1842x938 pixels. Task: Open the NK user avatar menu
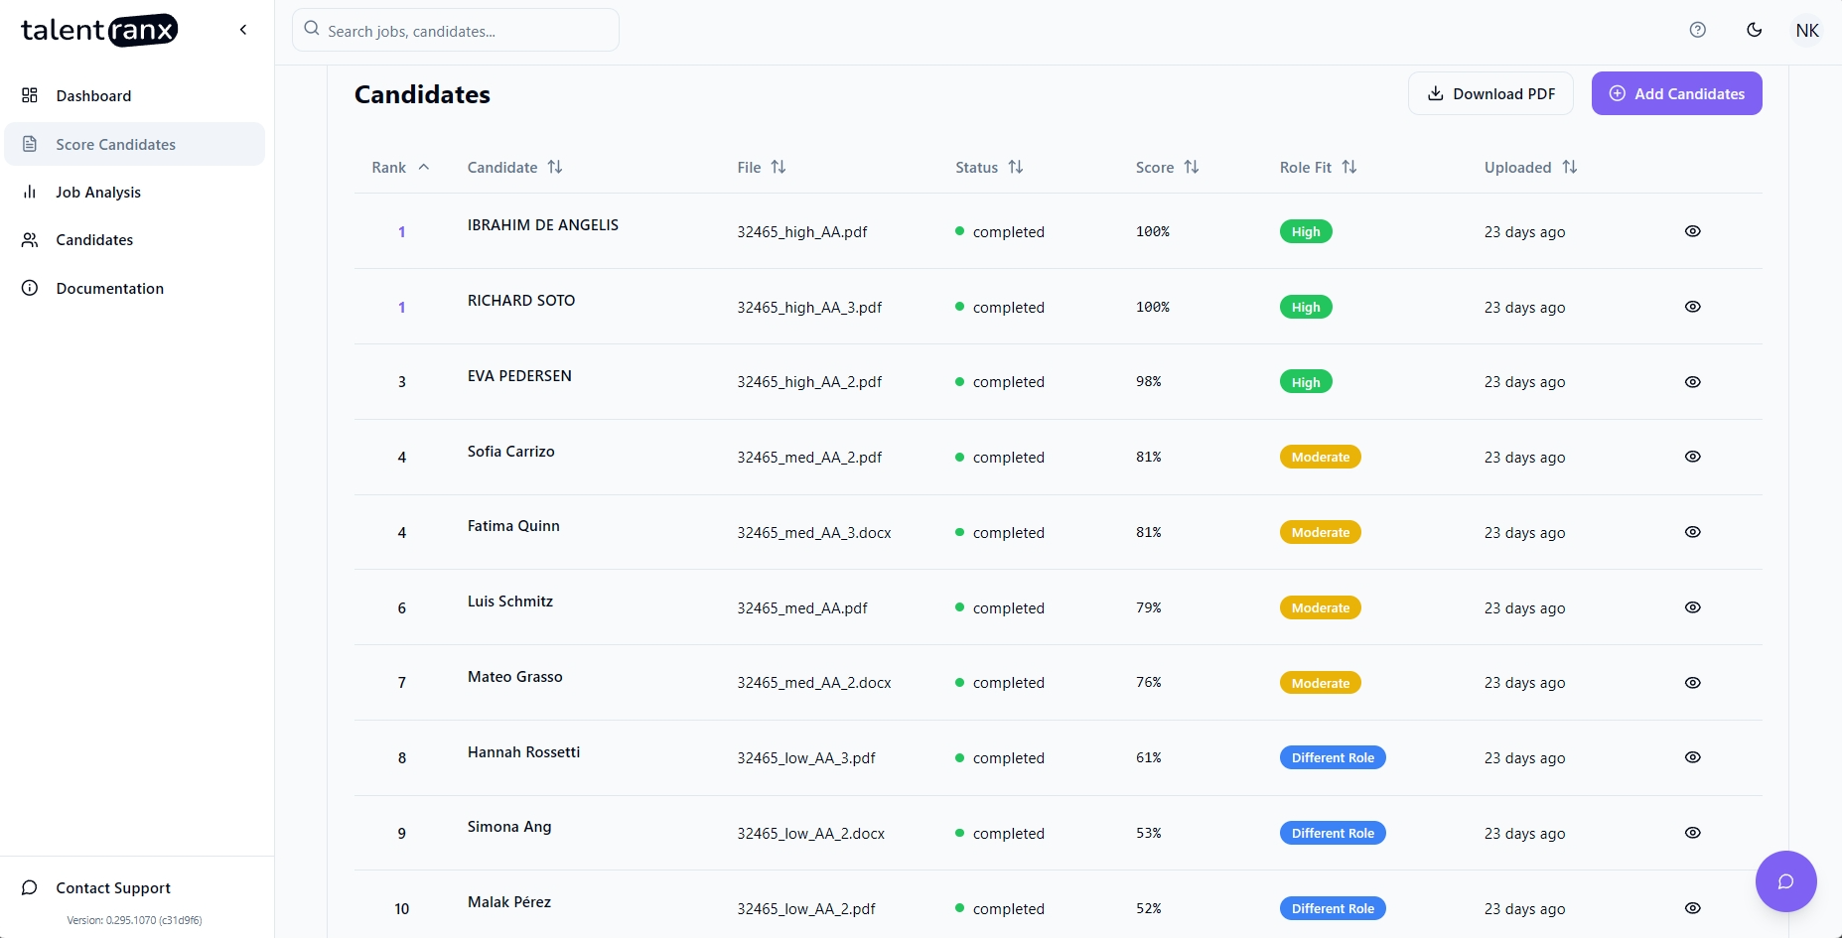(1806, 31)
